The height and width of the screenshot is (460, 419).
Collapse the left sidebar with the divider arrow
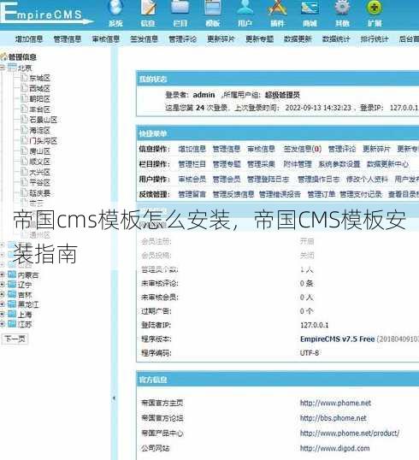[x=114, y=398]
